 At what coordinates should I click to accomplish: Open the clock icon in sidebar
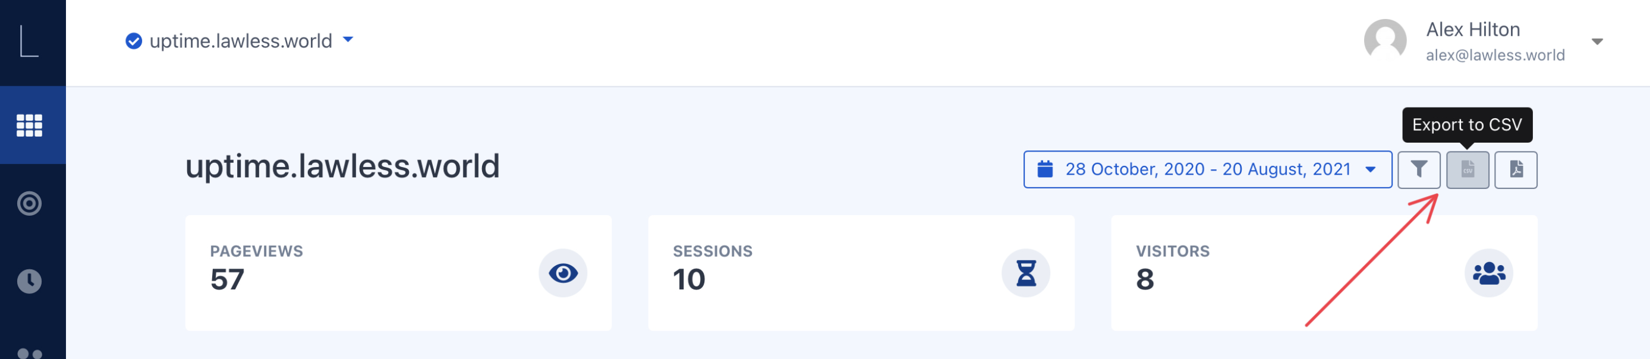30,281
